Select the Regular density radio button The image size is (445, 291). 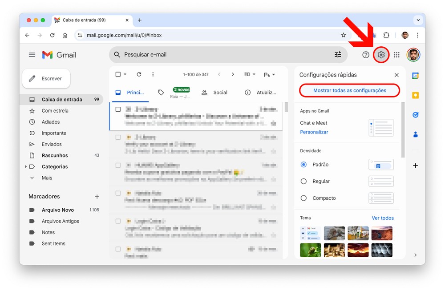(303, 181)
